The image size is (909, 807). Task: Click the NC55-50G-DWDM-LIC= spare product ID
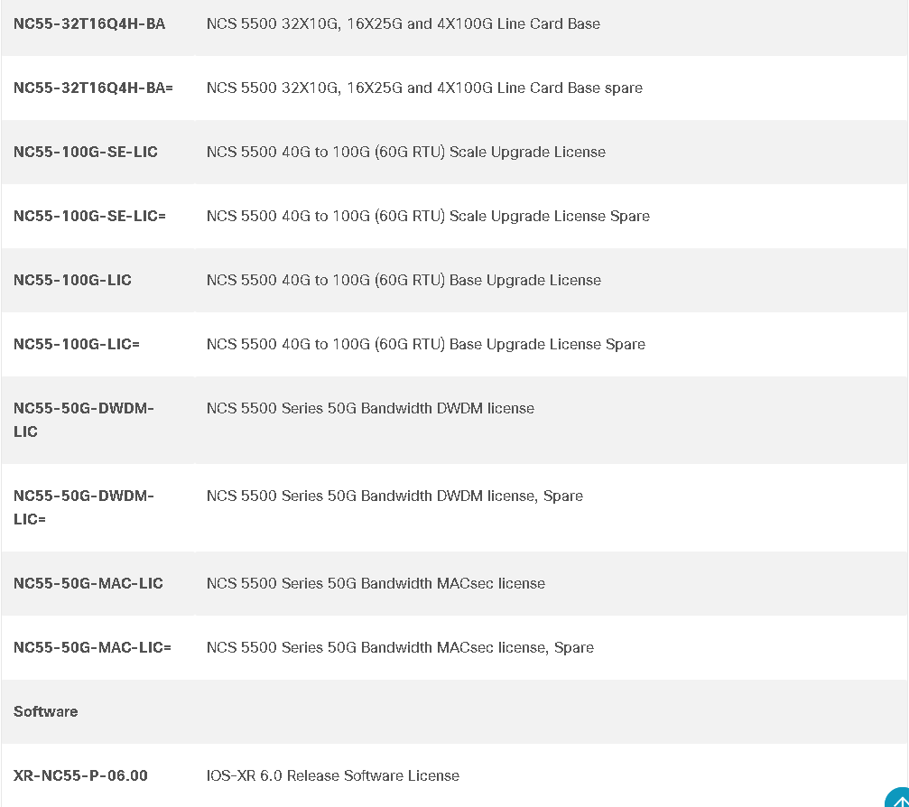[83, 507]
